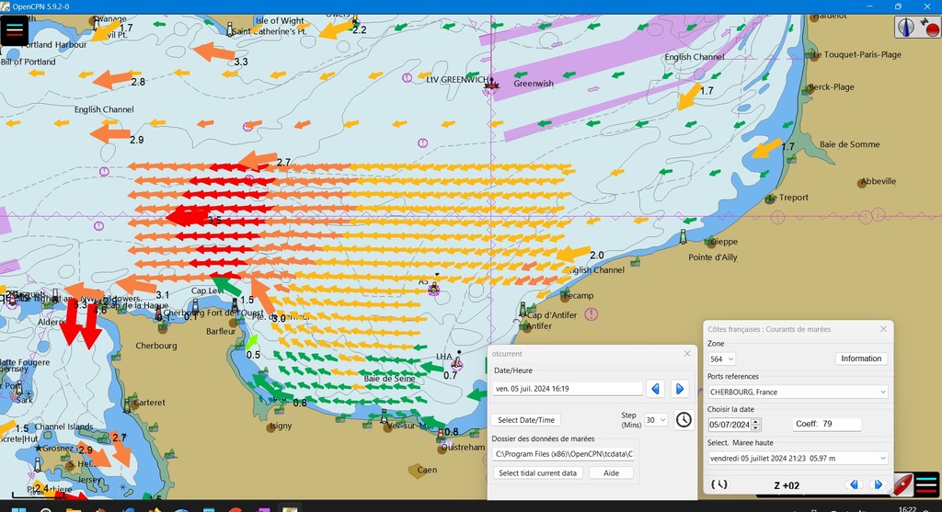The height and width of the screenshot is (512, 942).
Task: Open the Ports references CHERBOURG dropdown
Action: [x=798, y=392]
